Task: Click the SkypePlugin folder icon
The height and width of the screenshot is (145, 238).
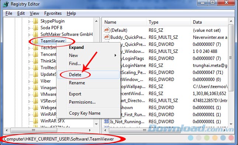Action: (35, 21)
